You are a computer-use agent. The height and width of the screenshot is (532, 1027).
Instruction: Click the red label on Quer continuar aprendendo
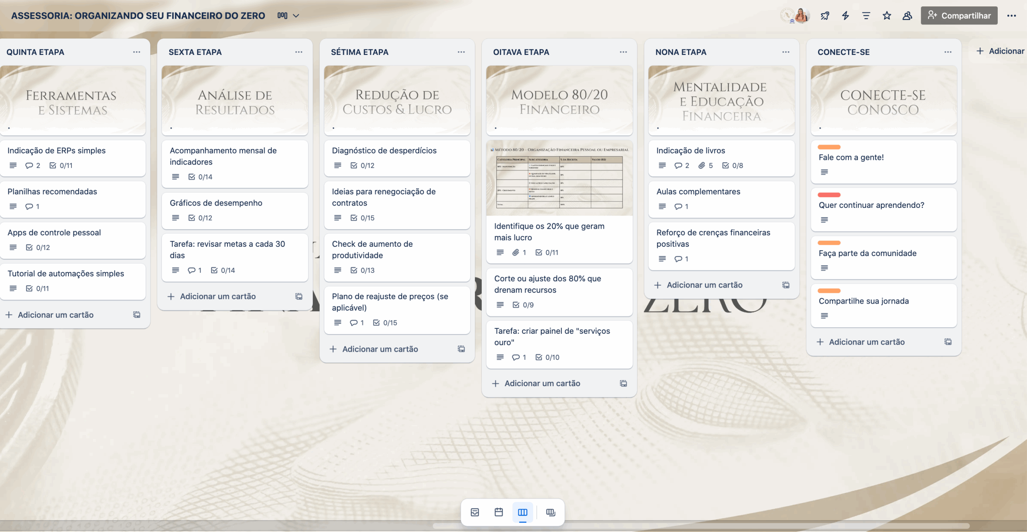point(829,195)
